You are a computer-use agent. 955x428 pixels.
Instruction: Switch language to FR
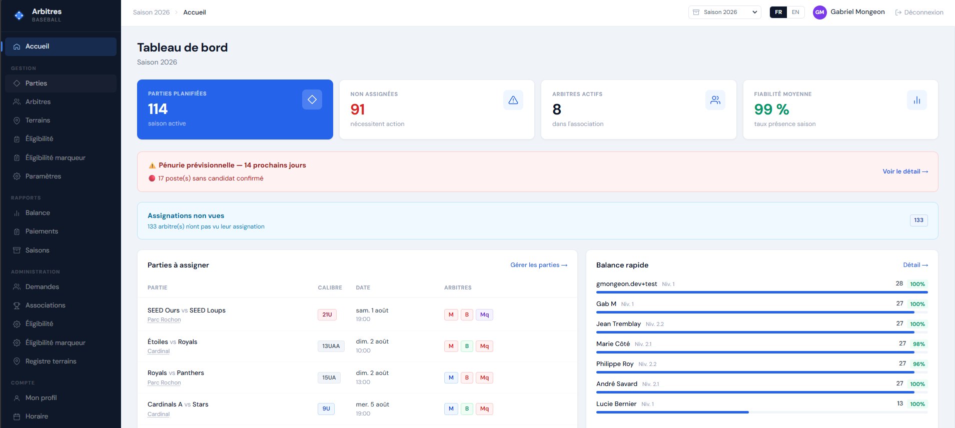(778, 12)
